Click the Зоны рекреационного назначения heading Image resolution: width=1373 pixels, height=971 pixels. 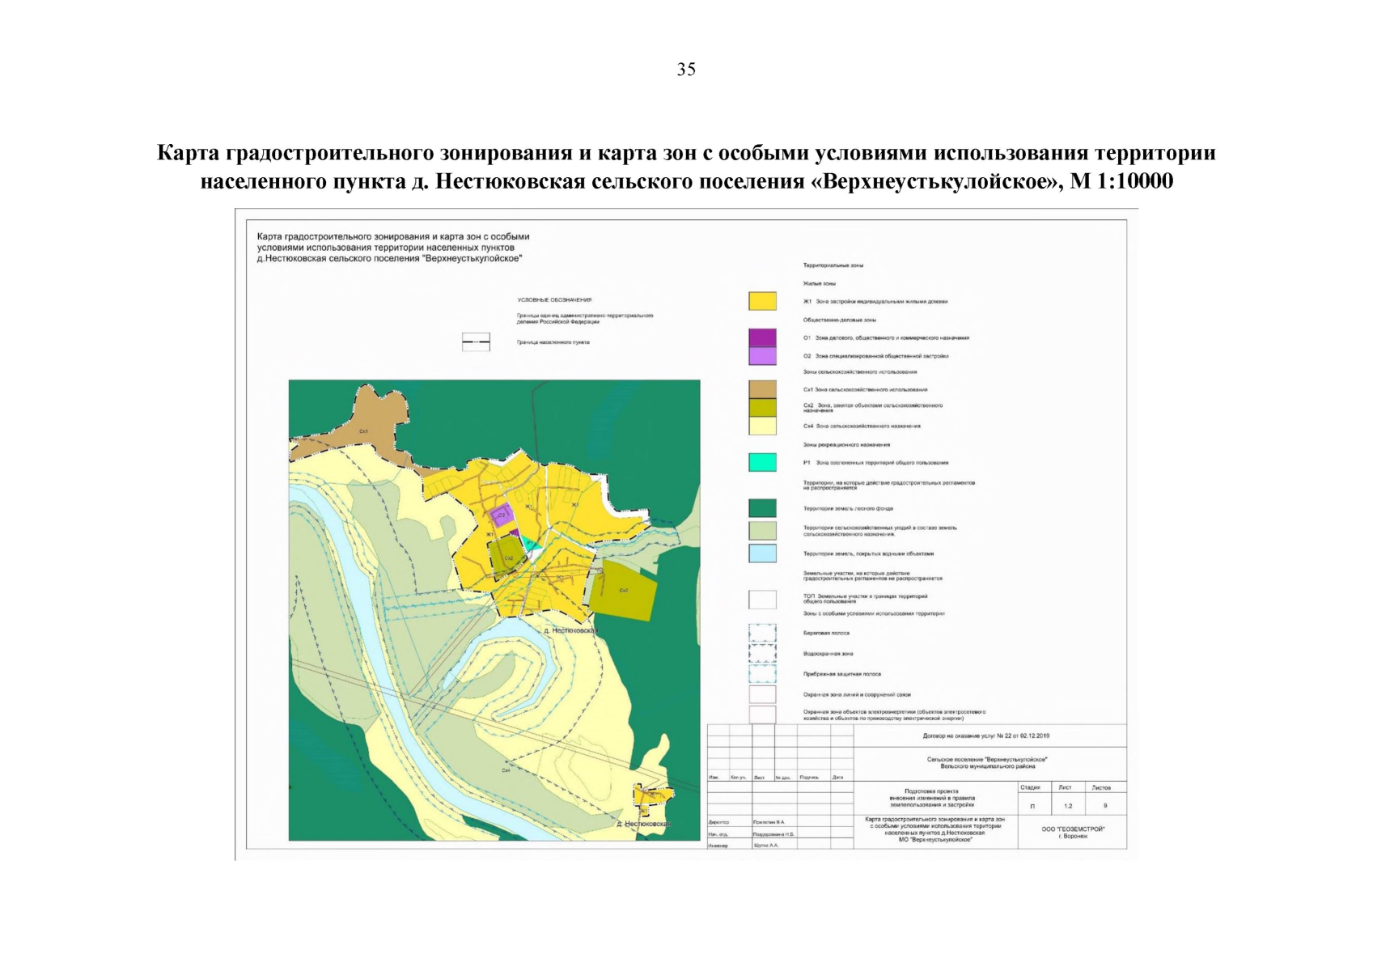click(846, 444)
